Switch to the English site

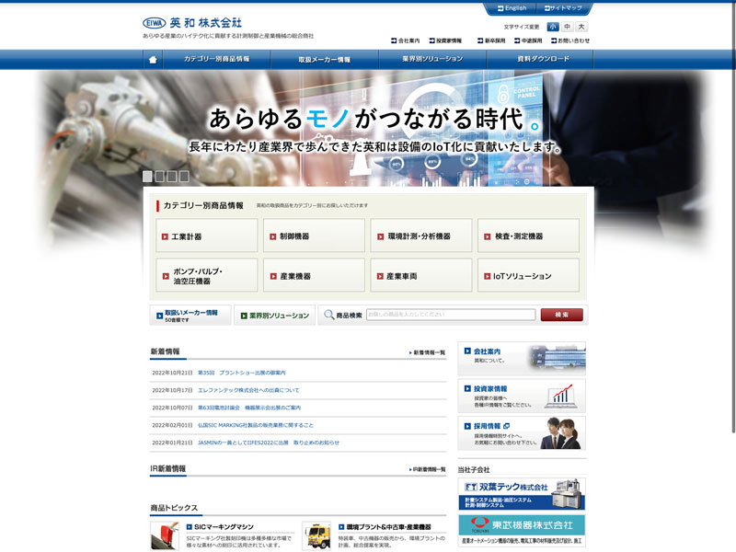[x=512, y=7]
